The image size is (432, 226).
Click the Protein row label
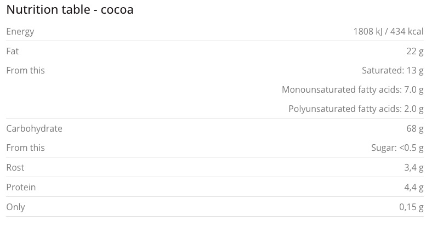pyautogui.click(x=21, y=187)
